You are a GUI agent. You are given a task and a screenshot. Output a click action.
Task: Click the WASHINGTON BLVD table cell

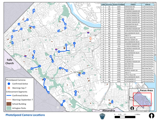[x=133, y=24]
